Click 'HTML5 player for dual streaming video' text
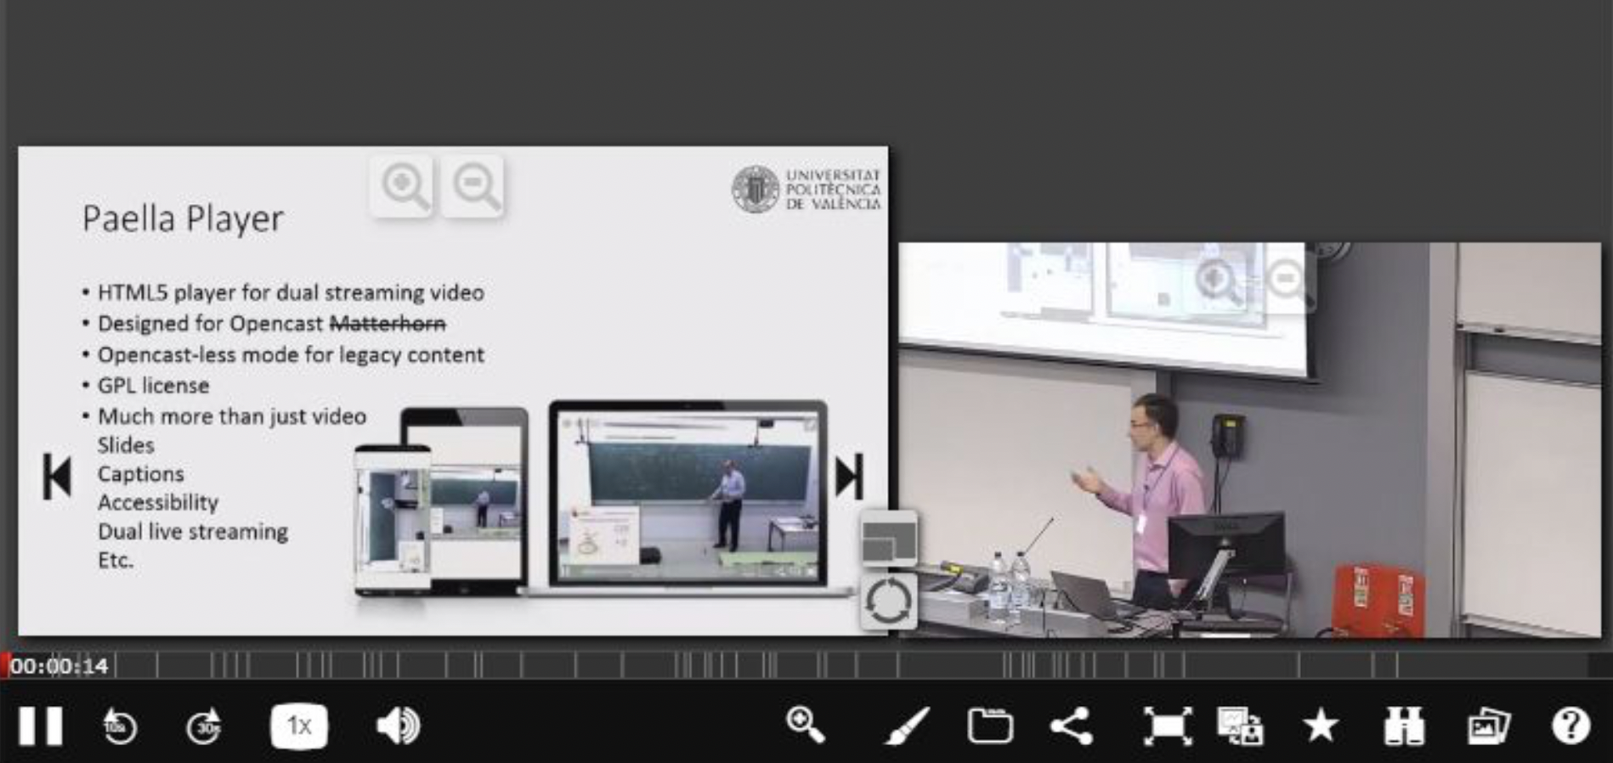The height and width of the screenshot is (763, 1613). (x=291, y=293)
